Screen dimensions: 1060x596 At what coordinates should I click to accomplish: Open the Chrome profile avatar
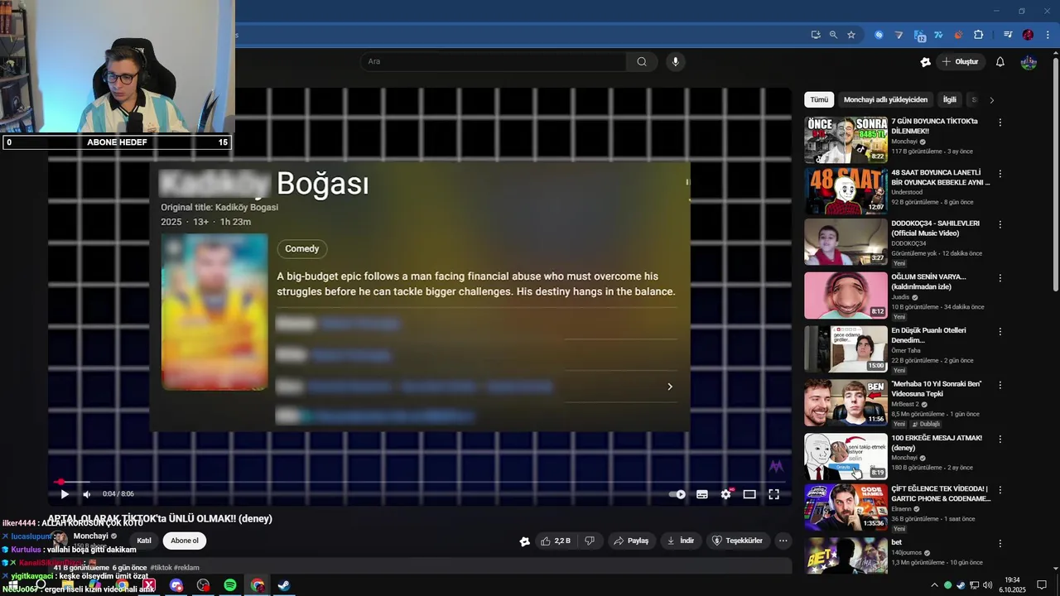pos(1028,35)
